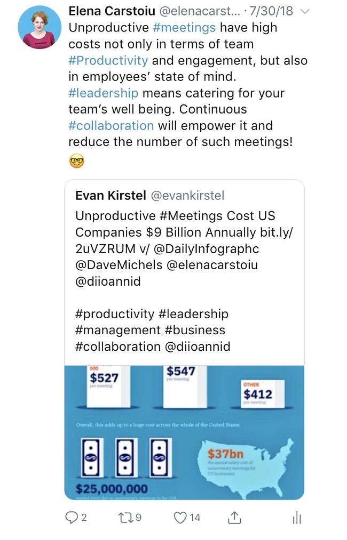Tap the #Productivity hashtag

108,60
